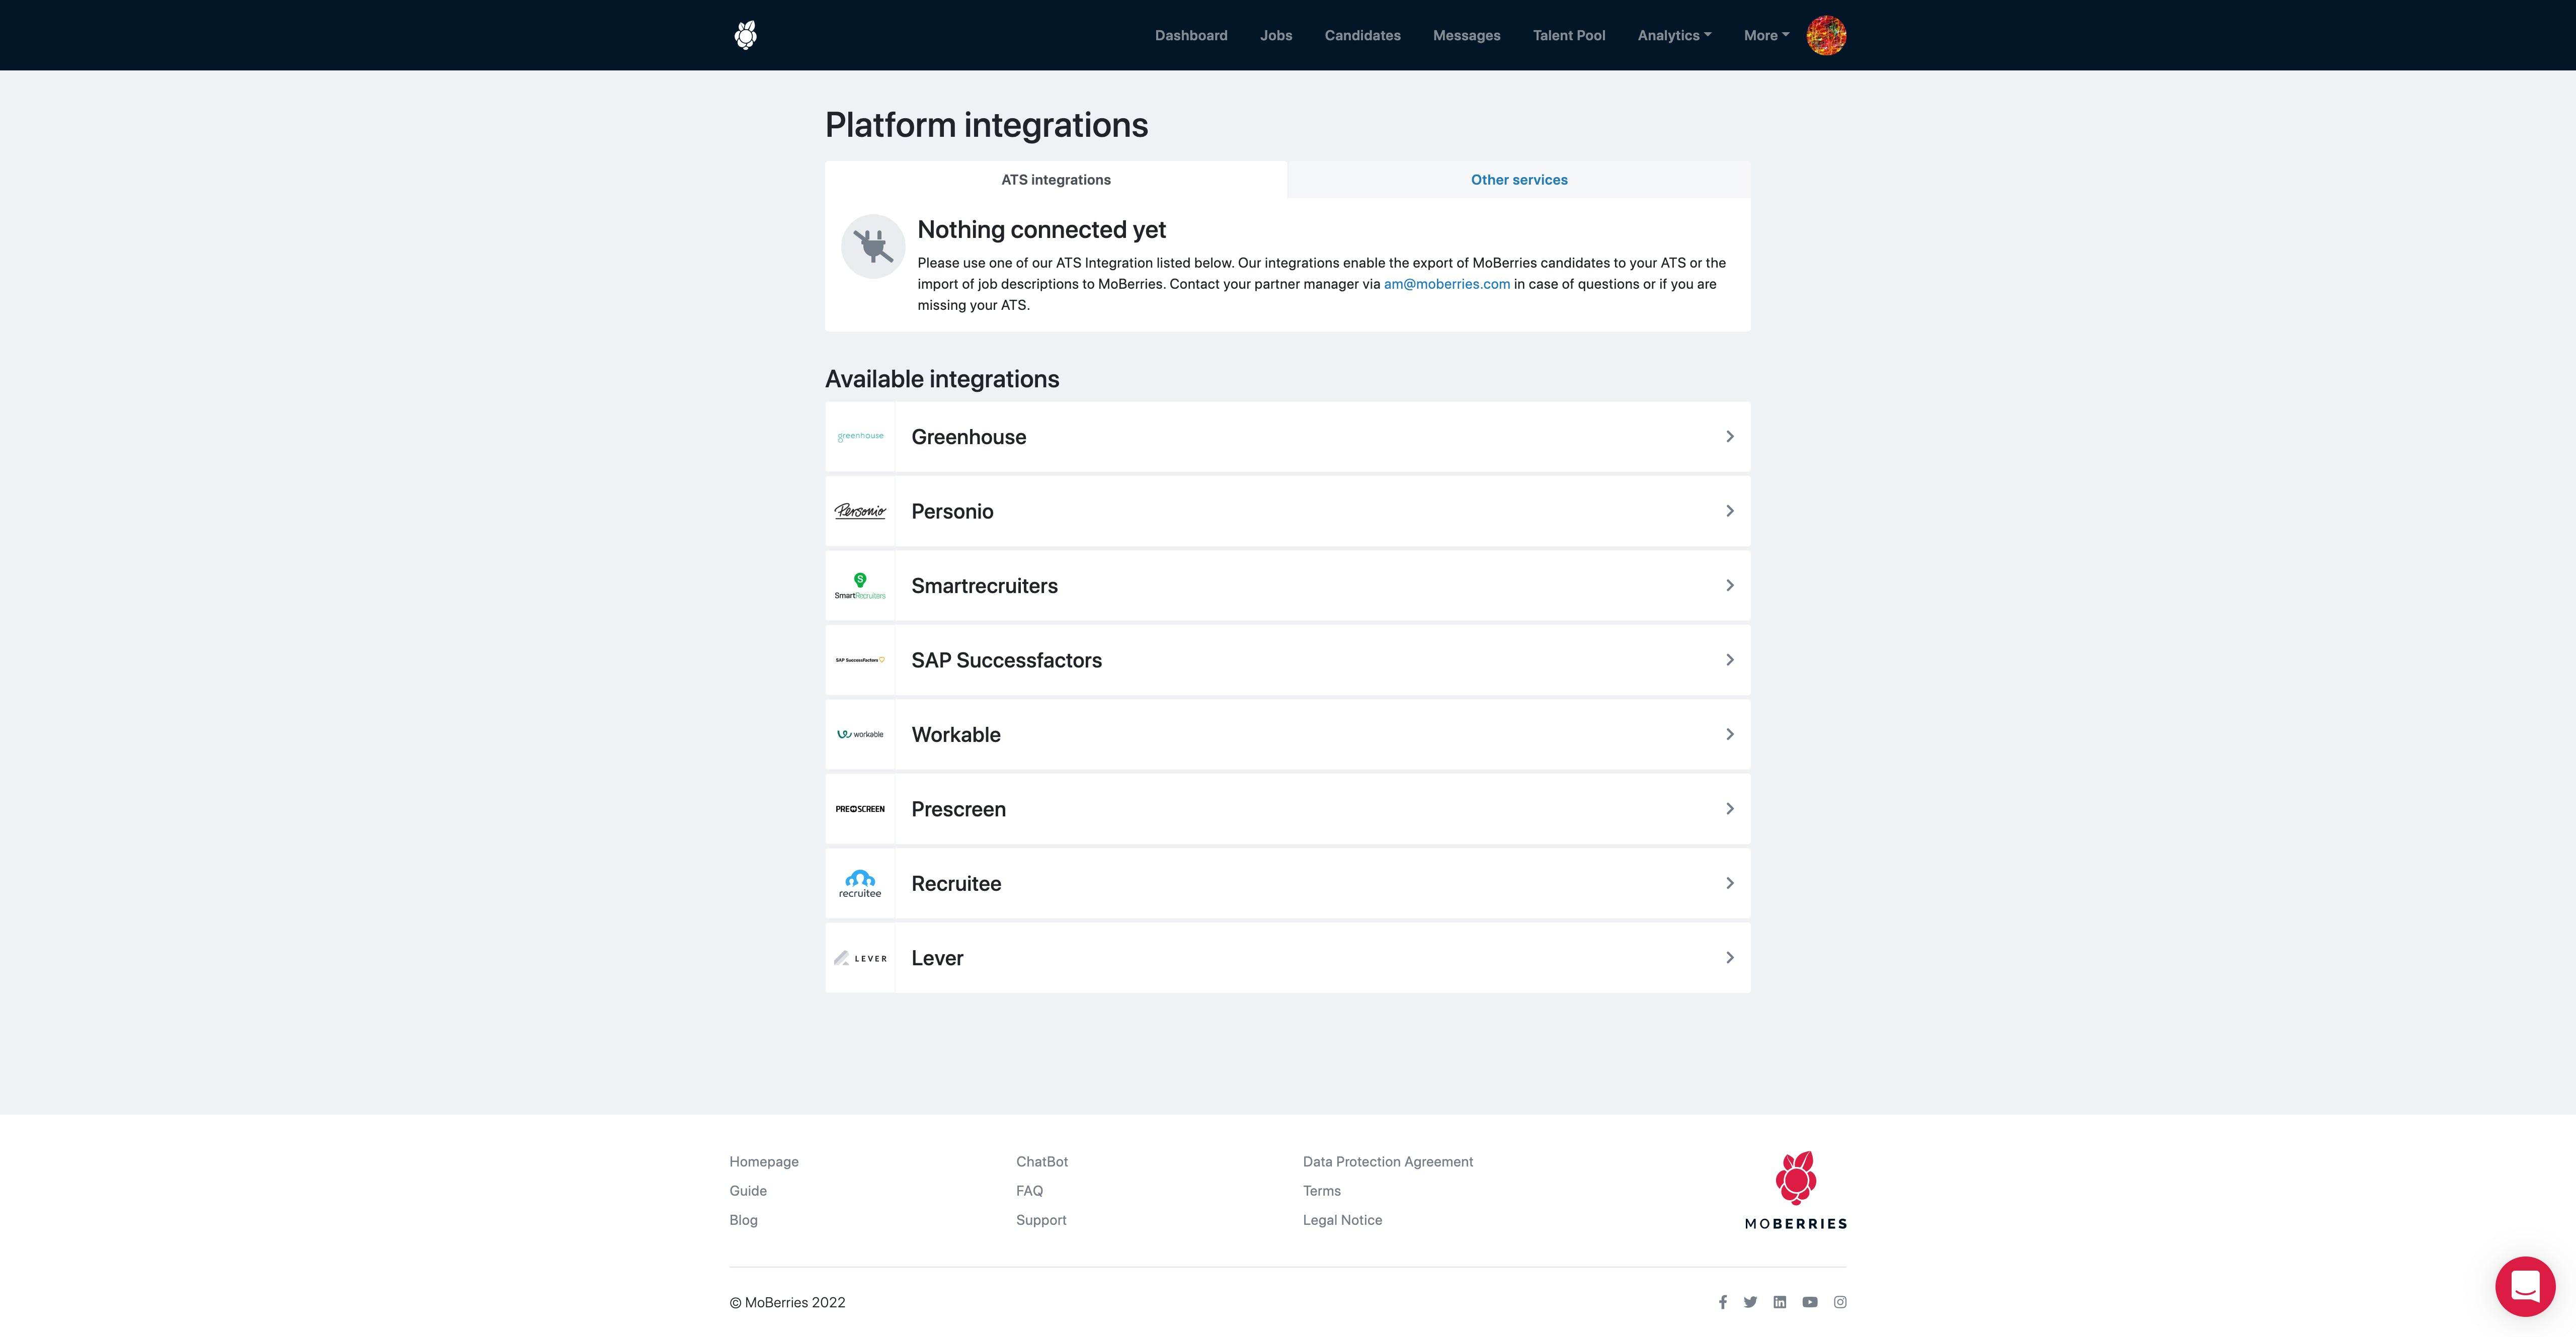
Task: Click the Twitter icon in the footer
Action: (x=1750, y=1302)
